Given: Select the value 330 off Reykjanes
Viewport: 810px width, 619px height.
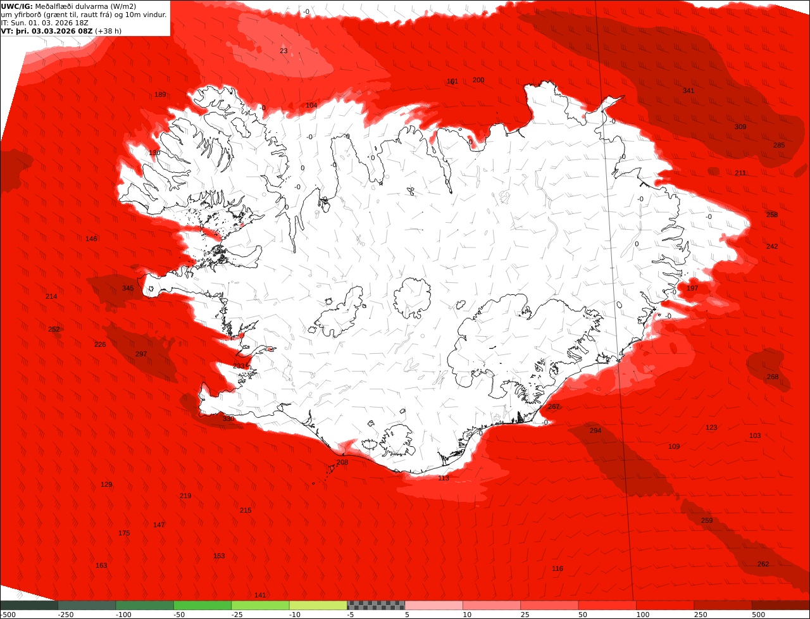Looking at the screenshot, I should point(228,418).
